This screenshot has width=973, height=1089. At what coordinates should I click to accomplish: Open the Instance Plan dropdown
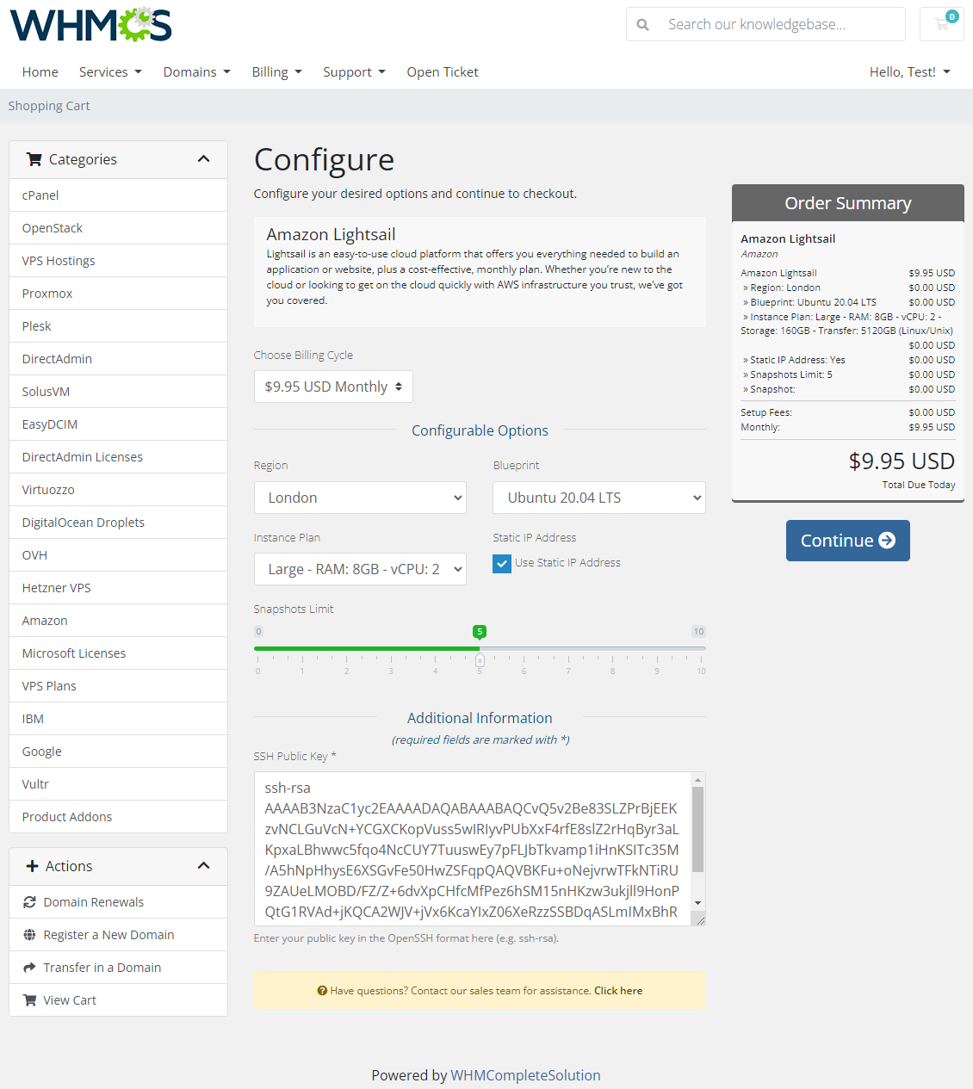360,569
